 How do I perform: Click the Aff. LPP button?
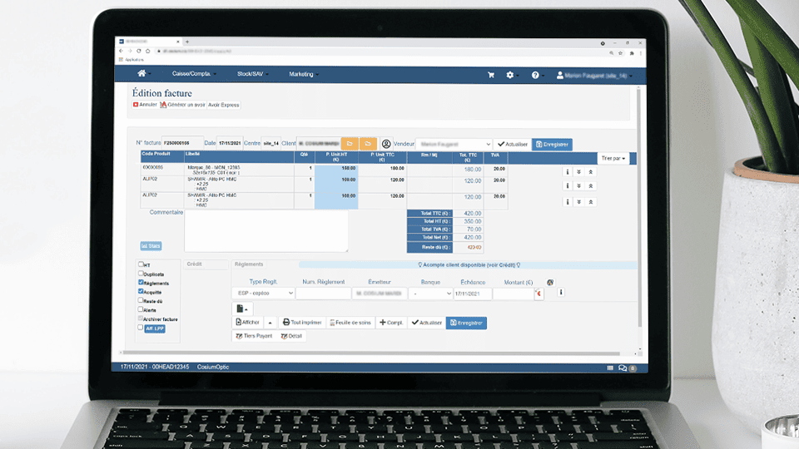155,329
